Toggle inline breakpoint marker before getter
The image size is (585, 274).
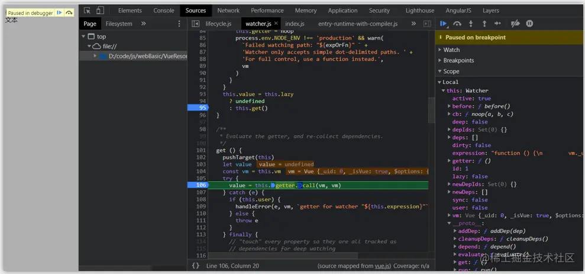(x=273, y=185)
